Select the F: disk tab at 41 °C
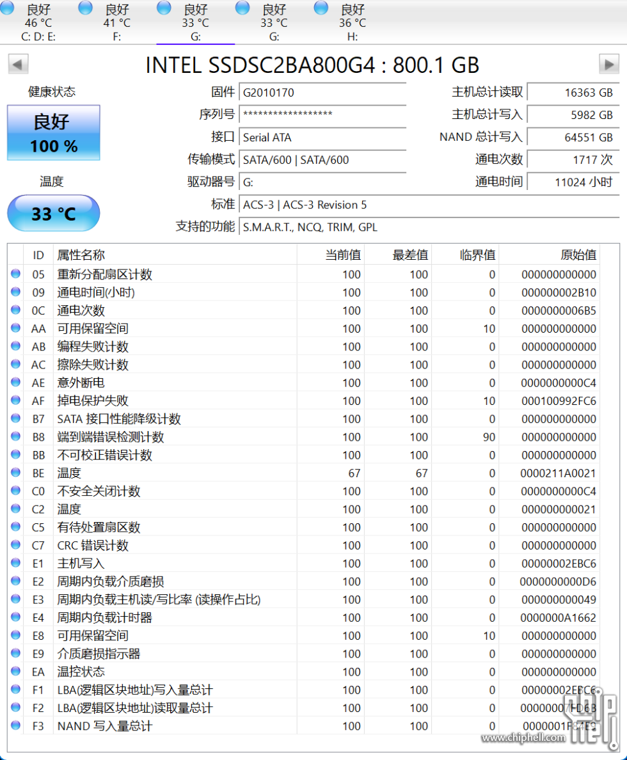This screenshot has height=760, width=627. pyautogui.click(x=117, y=23)
